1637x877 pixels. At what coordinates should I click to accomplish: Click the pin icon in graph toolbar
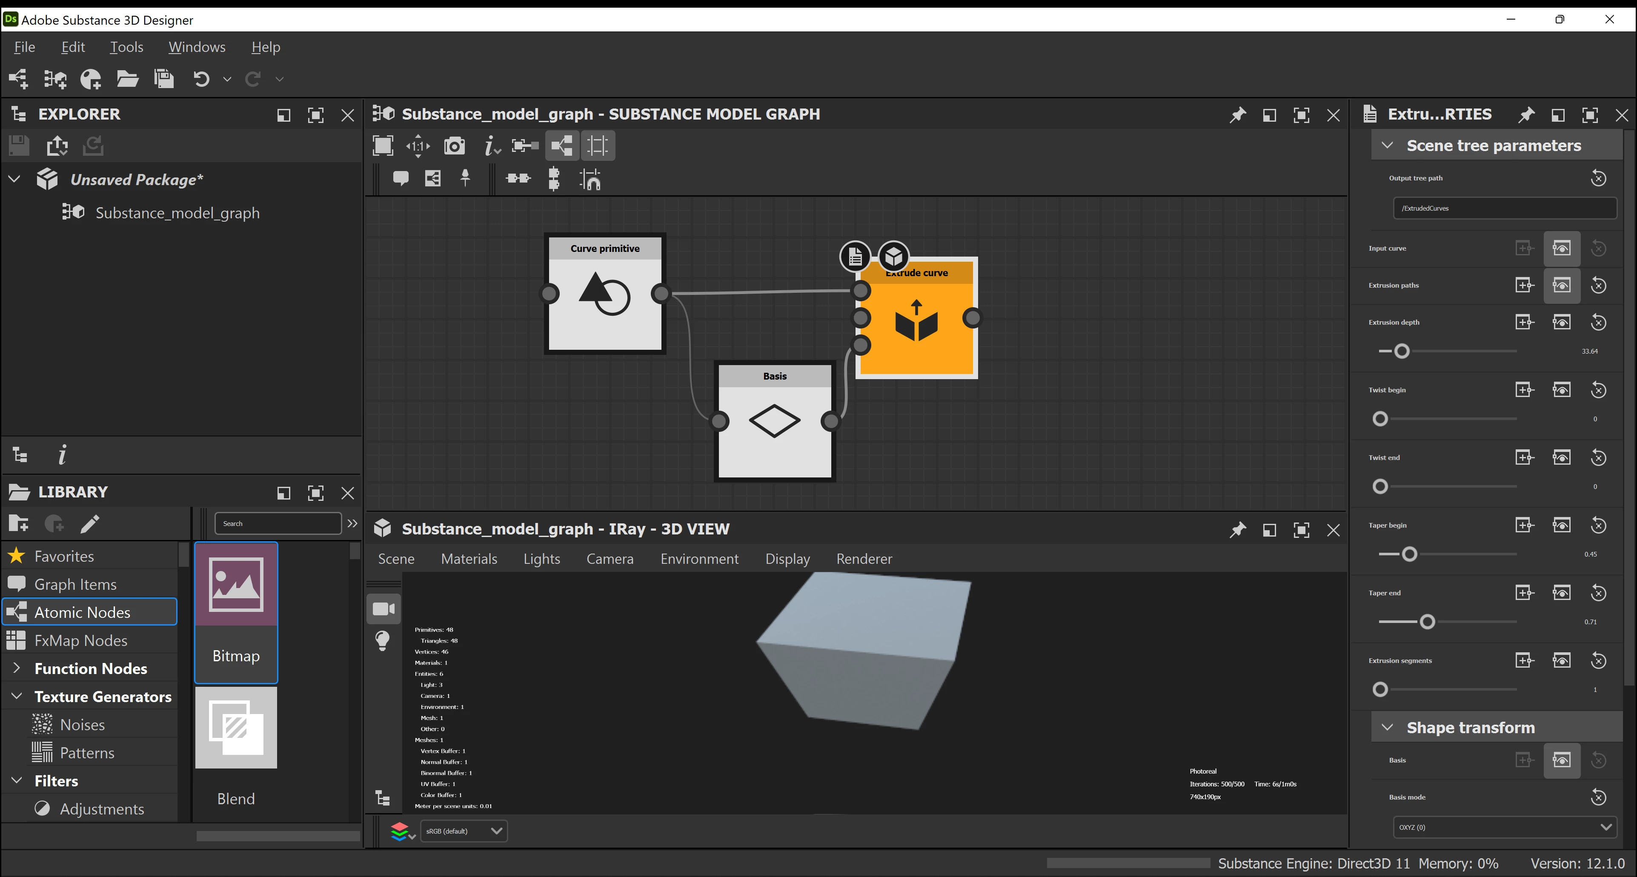(x=465, y=179)
